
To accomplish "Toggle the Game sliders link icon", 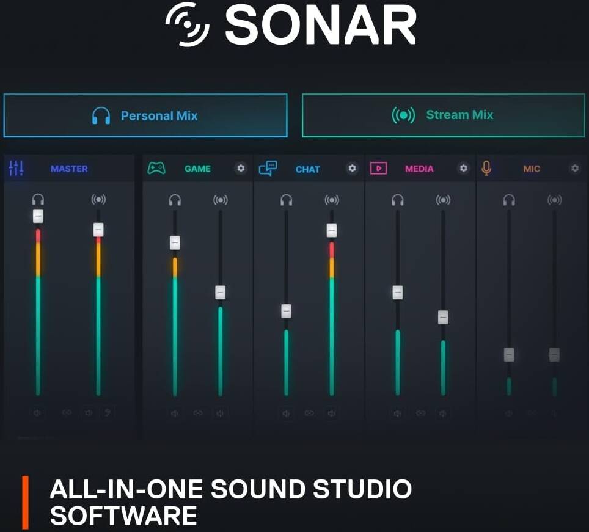I will (197, 413).
